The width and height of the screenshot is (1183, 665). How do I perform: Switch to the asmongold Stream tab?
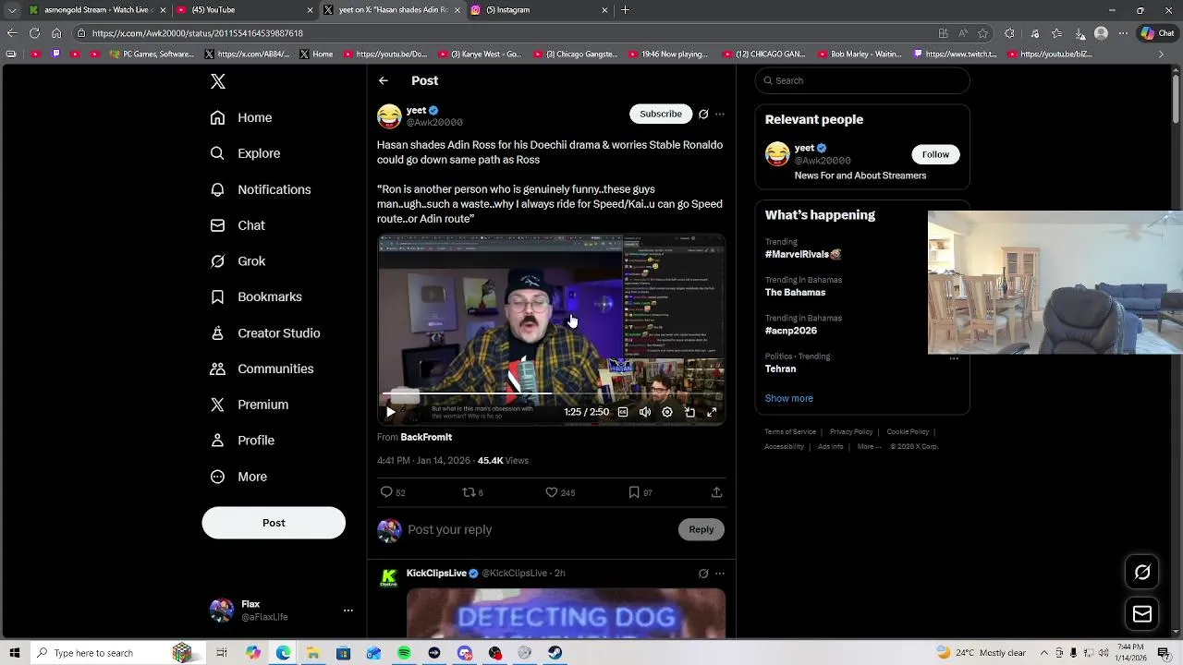98,10
